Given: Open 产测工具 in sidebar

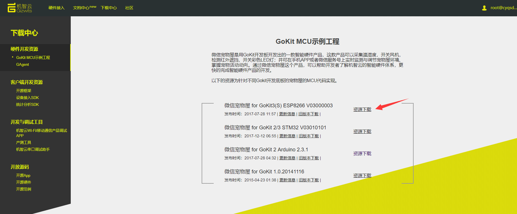Looking at the screenshot, I should [x=24, y=142].
